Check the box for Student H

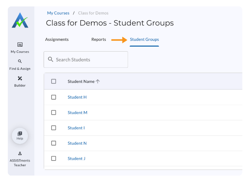point(54,97)
